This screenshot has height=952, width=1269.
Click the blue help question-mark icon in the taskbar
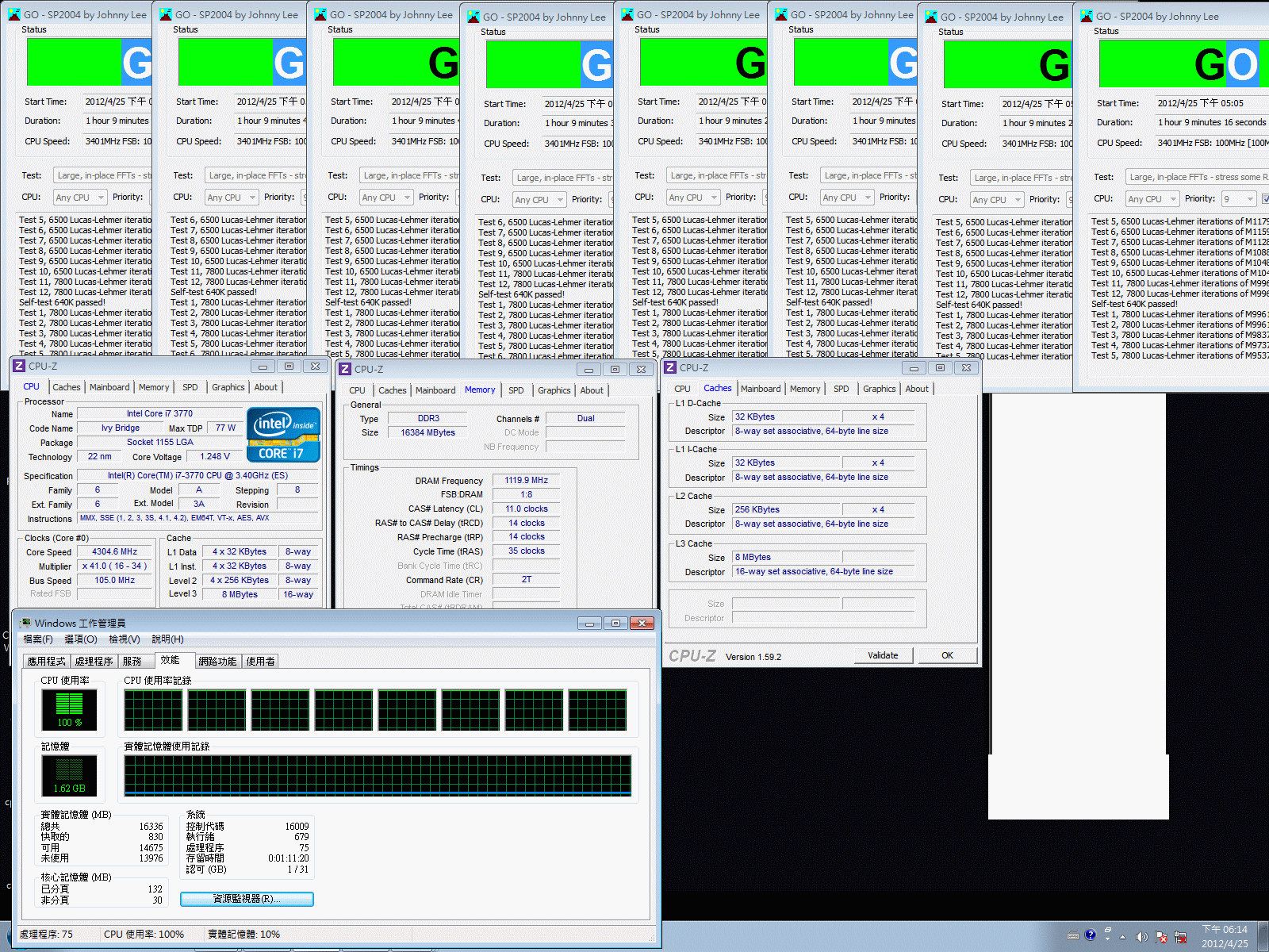1091,935
